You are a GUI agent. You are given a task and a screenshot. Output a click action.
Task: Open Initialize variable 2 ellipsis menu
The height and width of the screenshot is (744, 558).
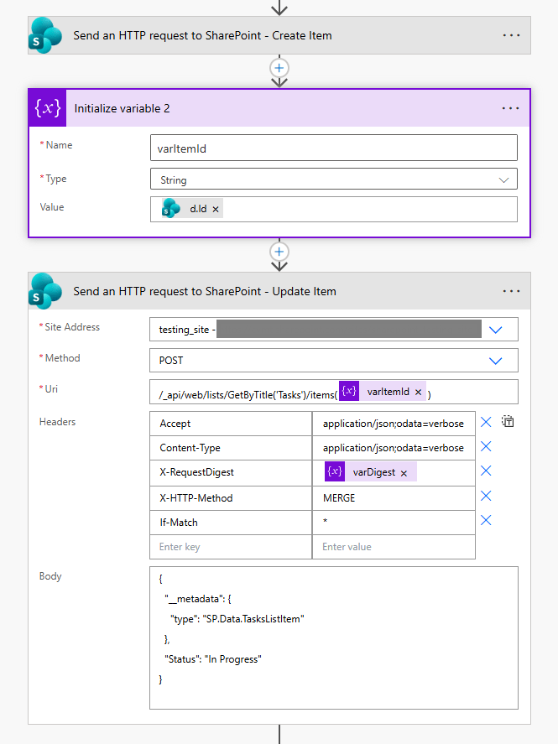pos(511,109)
